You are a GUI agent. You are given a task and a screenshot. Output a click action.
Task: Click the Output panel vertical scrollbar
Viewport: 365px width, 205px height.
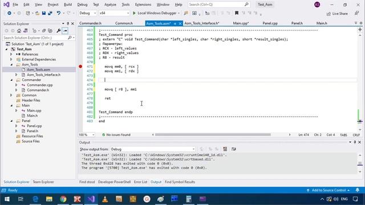[360, 163]
